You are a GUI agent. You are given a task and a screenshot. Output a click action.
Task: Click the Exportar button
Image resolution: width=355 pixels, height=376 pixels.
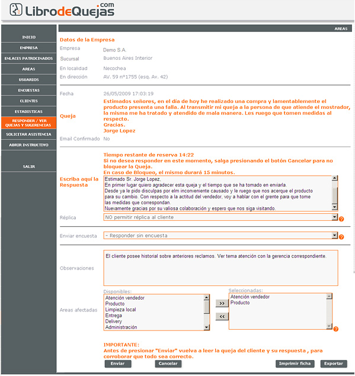(334, 364)
